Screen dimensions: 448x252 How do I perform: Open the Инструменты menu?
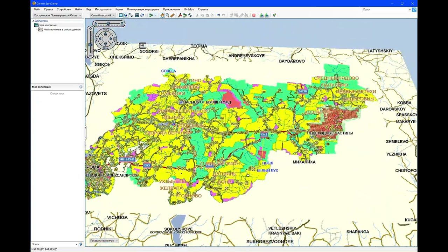coord(103,9)
